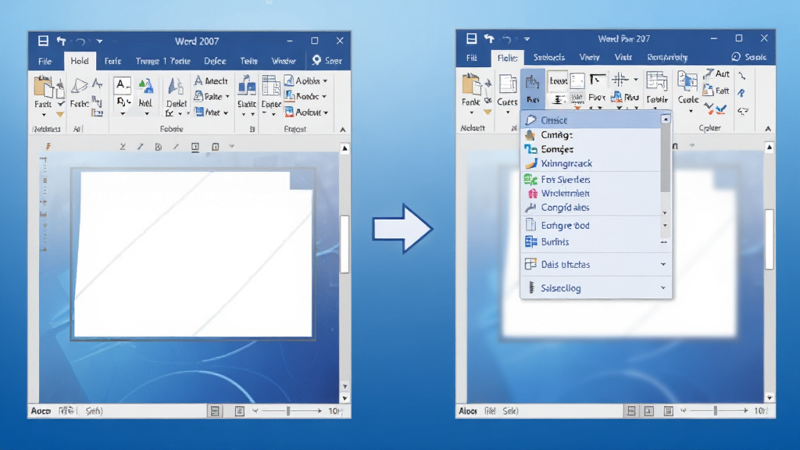Click the Aut icon in the right window ribbon
800x450 pixels.
708,74
